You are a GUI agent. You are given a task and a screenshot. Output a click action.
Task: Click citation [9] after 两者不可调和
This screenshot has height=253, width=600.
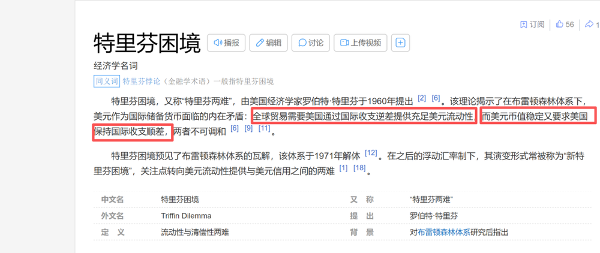pyautogui.click(x=248, y=128)
